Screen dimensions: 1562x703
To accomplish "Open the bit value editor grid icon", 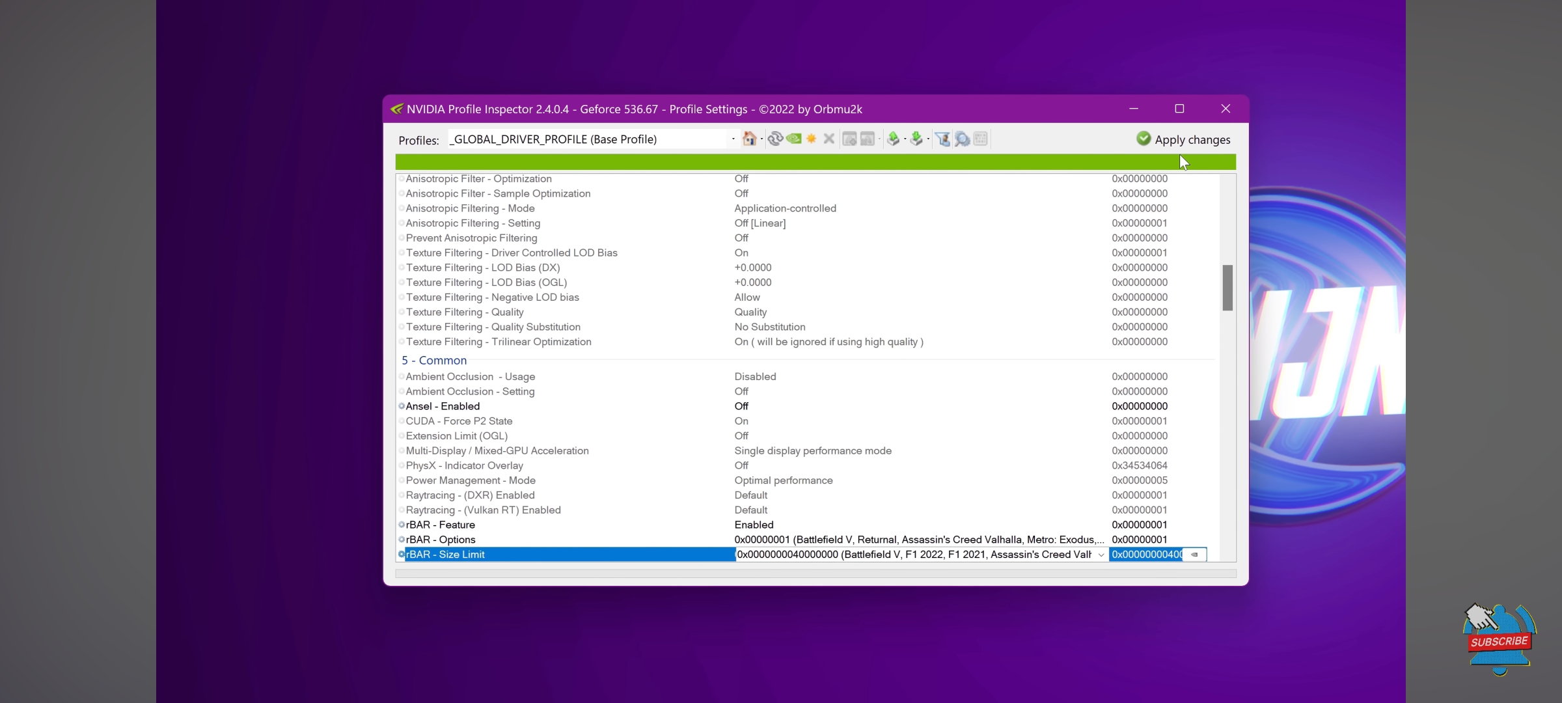I will click(981, 139).
